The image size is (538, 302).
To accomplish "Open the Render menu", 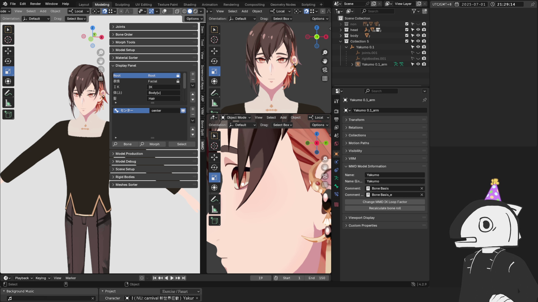I will [x=35, y=4].
